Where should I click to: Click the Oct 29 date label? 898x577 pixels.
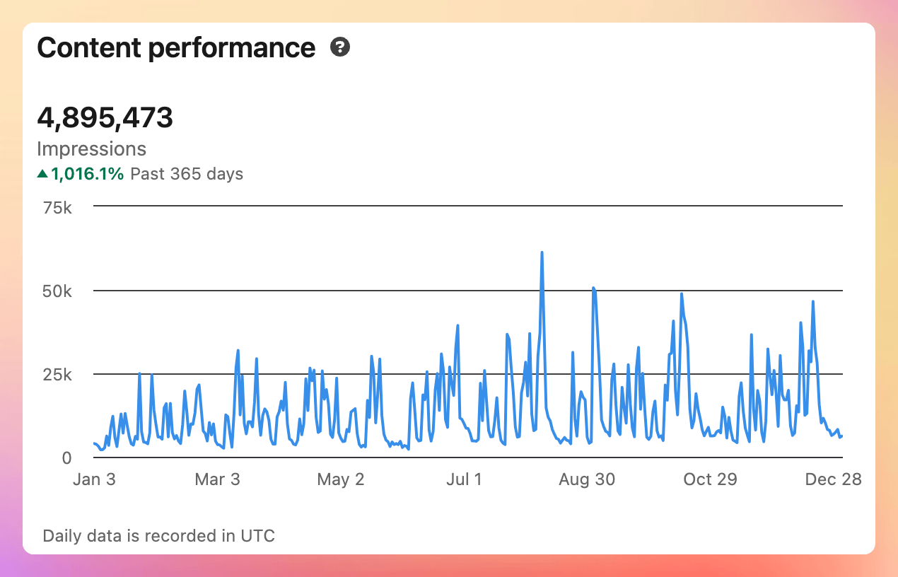(x=710, y=479)
